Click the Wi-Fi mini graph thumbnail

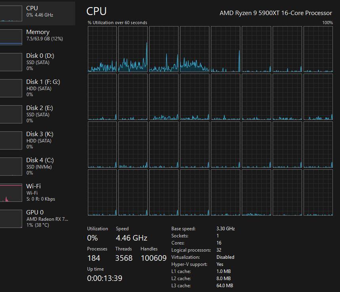coord(11,193)
